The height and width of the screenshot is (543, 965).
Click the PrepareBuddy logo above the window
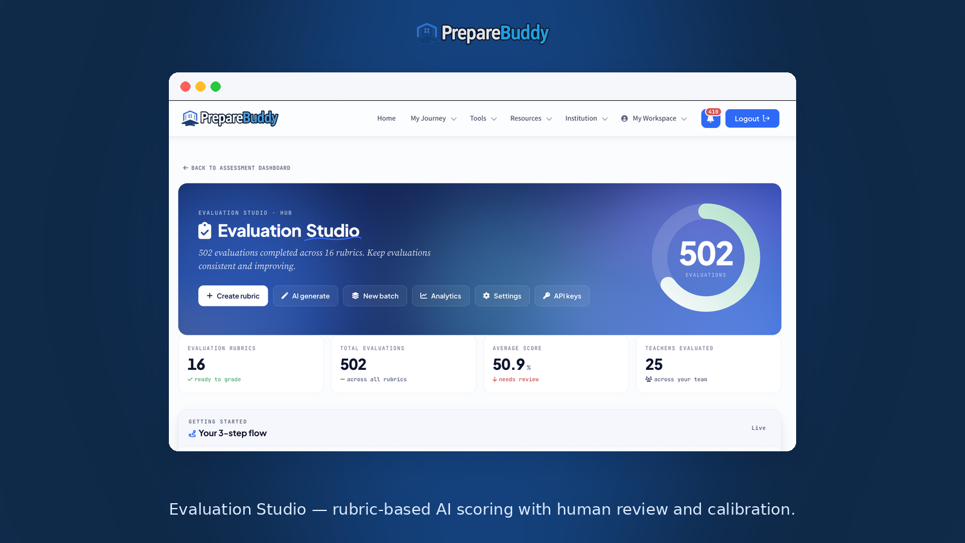[x=482, y=33]
